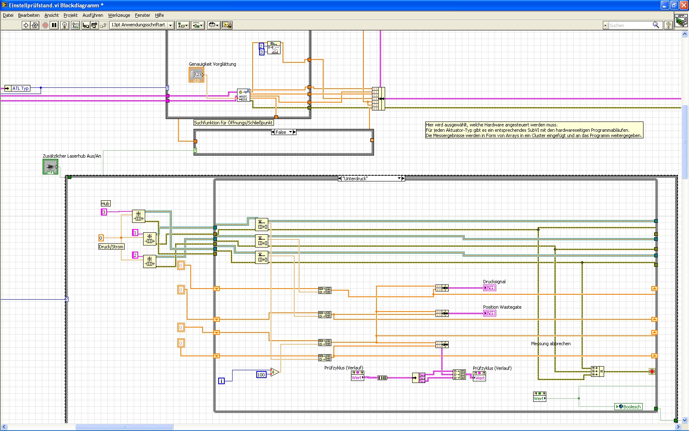Open the Ausführen menu
The height and width of the screenshot is (431, 689).
93,15
